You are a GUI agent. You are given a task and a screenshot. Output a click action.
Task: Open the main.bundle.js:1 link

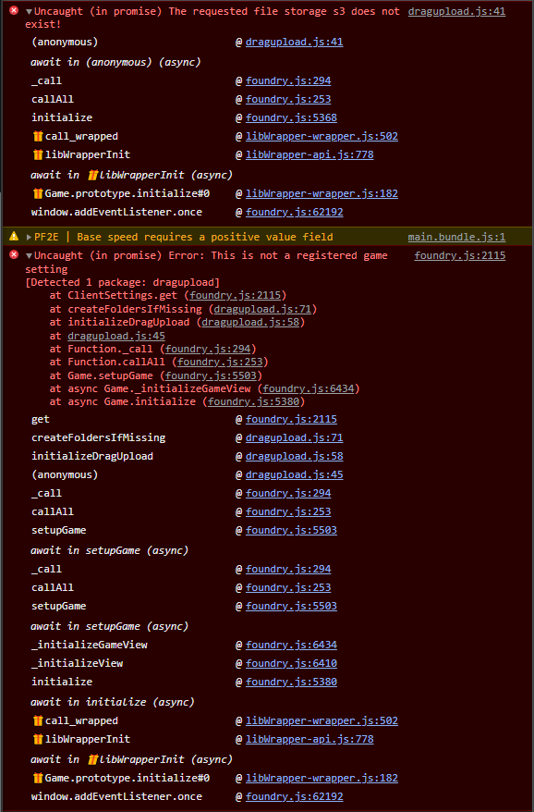[x=456, y=237]
